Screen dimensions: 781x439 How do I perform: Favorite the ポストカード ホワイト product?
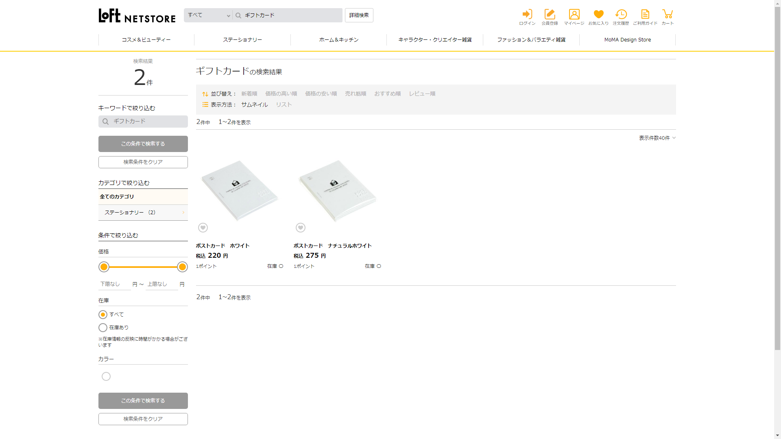203,228
